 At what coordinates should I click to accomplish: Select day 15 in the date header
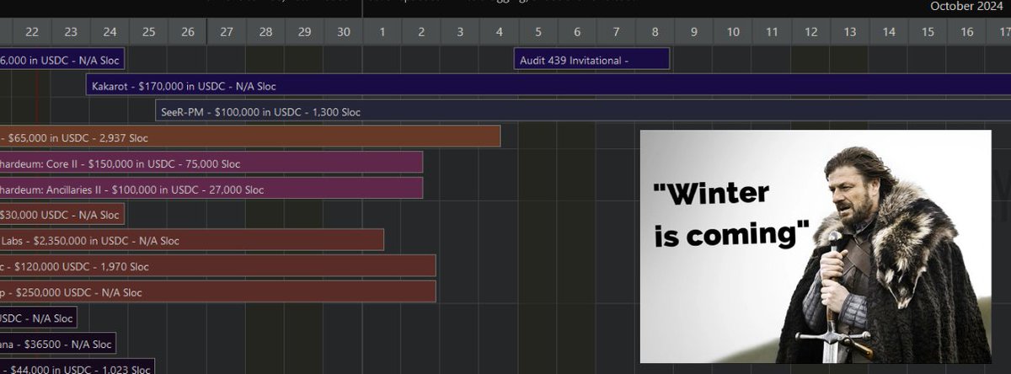pos(928,32)
